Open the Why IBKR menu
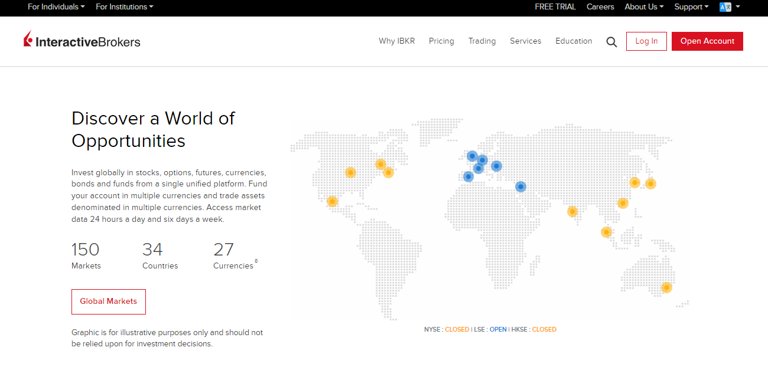Image resolution: width=768 pixels, height=380 pixels. (x=397, y=41)
